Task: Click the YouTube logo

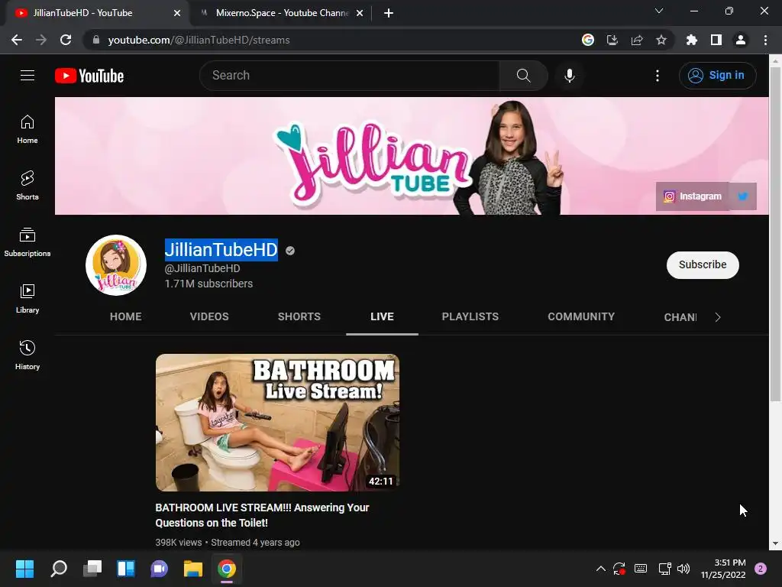Action: (x=89, y=76)
